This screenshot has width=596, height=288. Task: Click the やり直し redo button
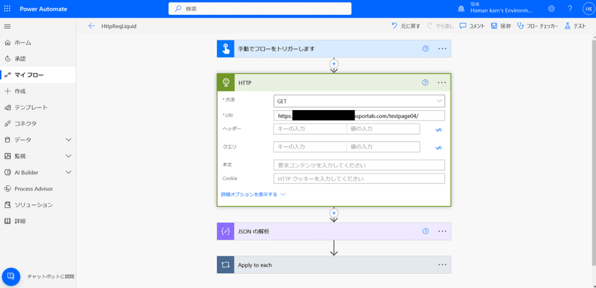[440, 26]
